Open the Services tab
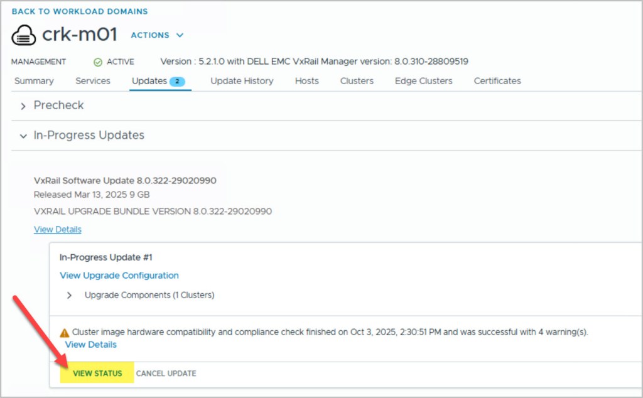The height and width of the screenshot is (398, 643). [93, 81]
